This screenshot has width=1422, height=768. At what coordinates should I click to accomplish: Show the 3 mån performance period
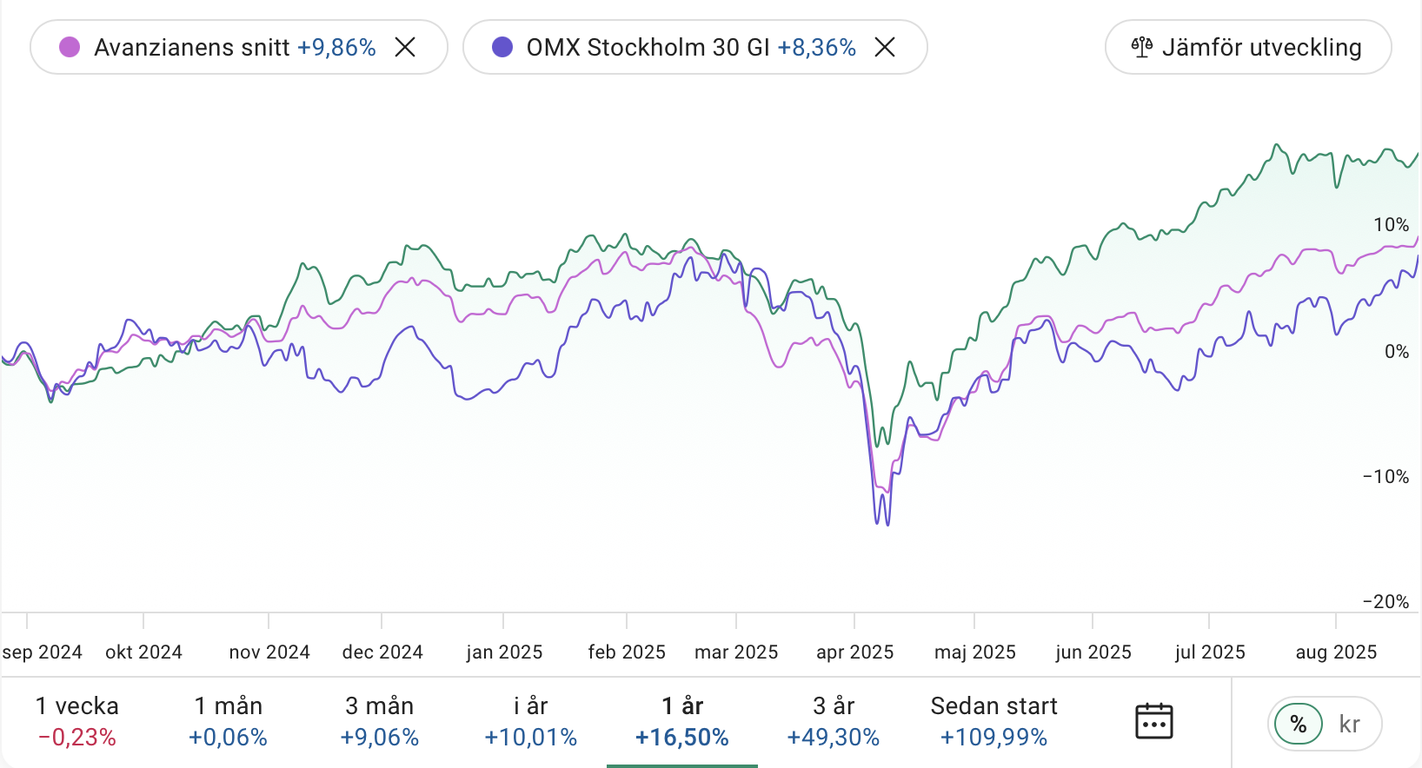point(379,722)
